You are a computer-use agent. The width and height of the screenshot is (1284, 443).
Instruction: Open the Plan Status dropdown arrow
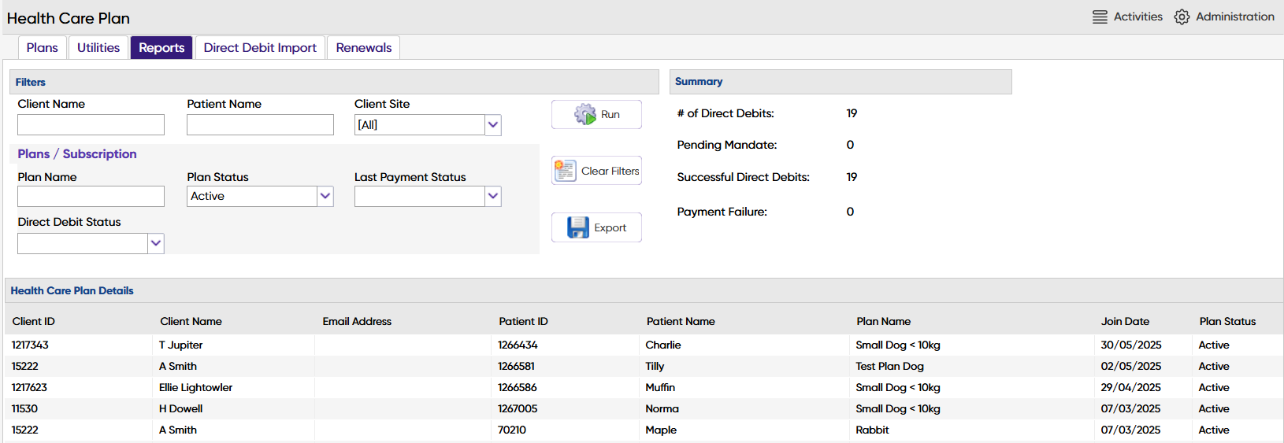325,197
